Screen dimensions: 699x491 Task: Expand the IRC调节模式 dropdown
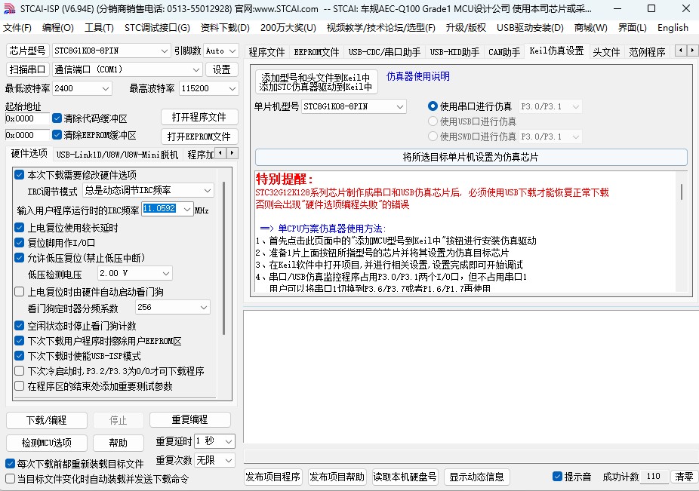tap(148, 190)
